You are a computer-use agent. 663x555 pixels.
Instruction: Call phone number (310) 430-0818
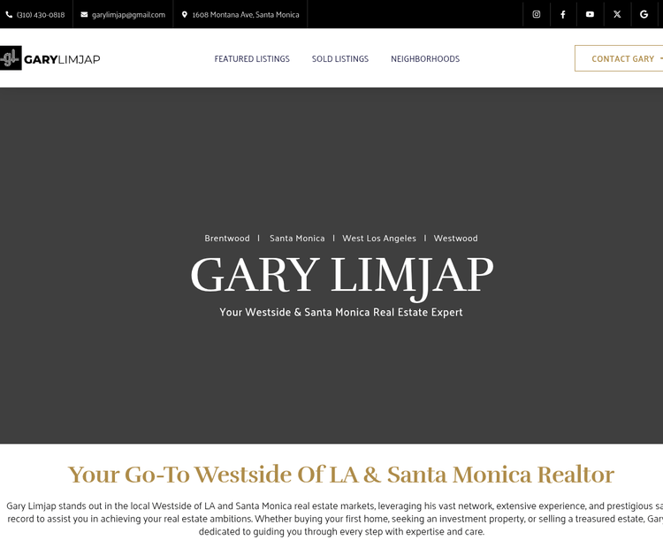pos(41,15)
